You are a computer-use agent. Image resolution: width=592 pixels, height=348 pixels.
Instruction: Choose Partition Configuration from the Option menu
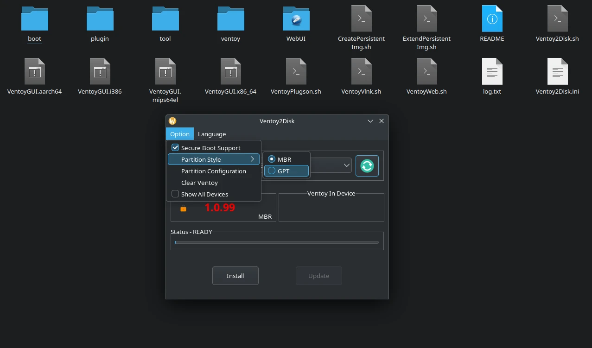point(214,171)
